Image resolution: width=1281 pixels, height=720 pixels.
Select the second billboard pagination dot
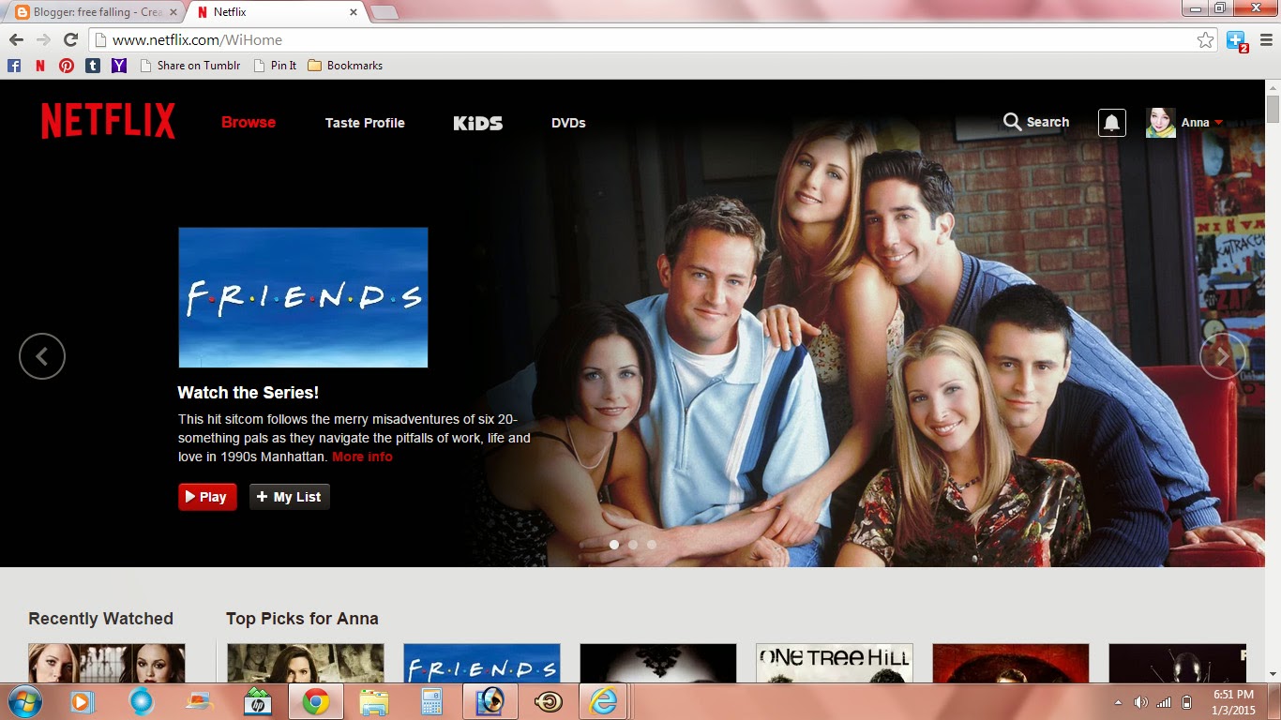633,544
